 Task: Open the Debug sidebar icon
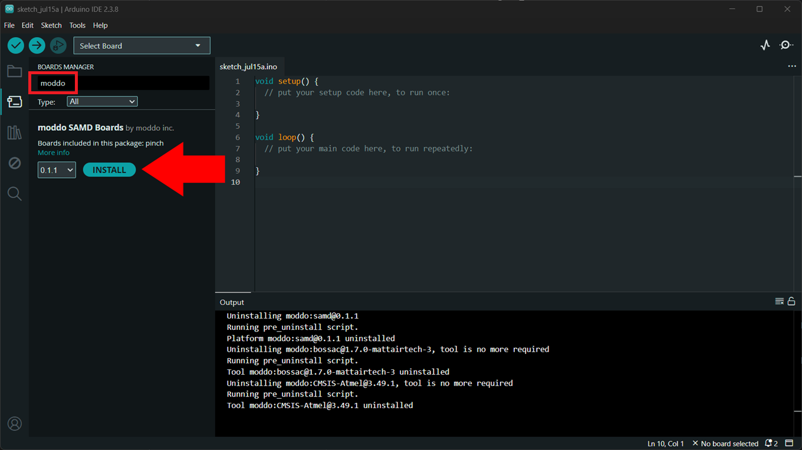pyautogui.click(x=15, y=163)
